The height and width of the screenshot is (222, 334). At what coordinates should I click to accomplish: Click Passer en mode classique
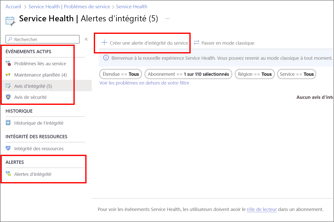pos(224,43)
